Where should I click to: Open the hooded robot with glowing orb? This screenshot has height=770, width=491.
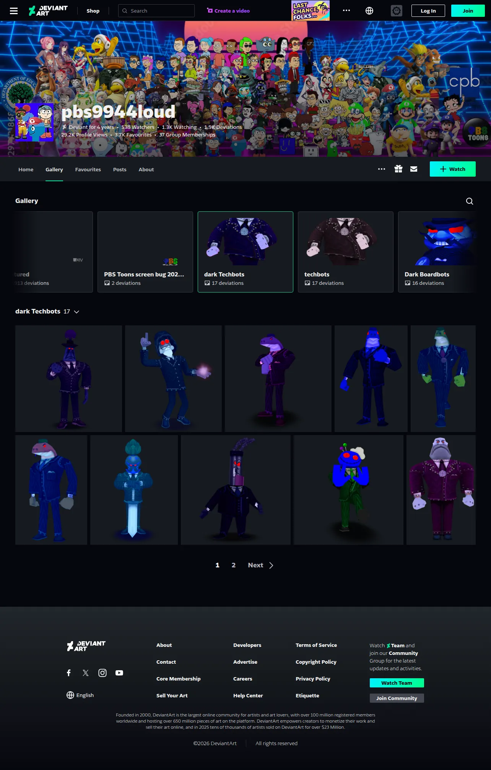pyautogui.click(x=173, y=379)
